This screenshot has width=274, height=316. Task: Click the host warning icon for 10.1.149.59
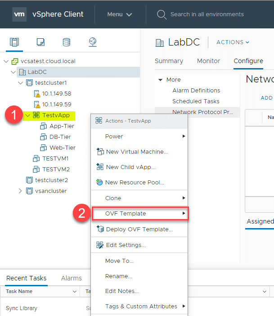(x=37, y=105)
